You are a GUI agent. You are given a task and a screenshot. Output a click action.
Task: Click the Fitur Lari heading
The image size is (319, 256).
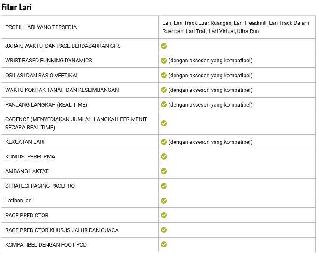[x=16, y=7]
